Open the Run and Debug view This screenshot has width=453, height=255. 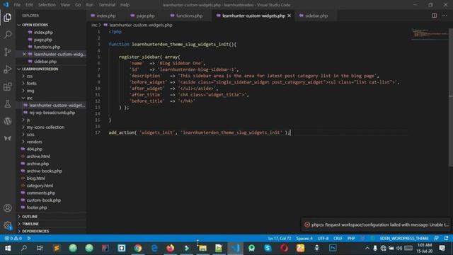(x=8, y=69)
